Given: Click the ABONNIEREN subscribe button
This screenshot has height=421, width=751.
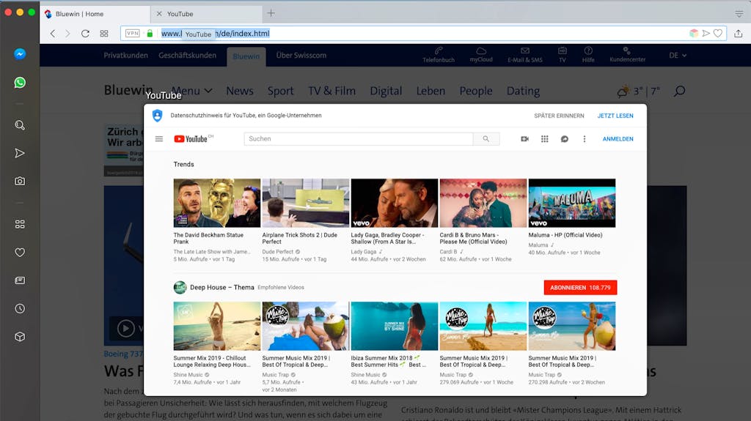Looking at the screenshot, I should 580,288.
